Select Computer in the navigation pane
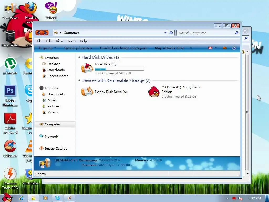The width and height of the screenshot is (269, 202). [x=55, y=124]
